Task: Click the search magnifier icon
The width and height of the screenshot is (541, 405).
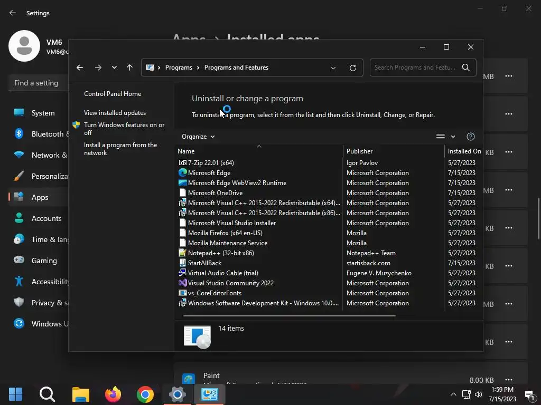Action: [x=466, y=67]
